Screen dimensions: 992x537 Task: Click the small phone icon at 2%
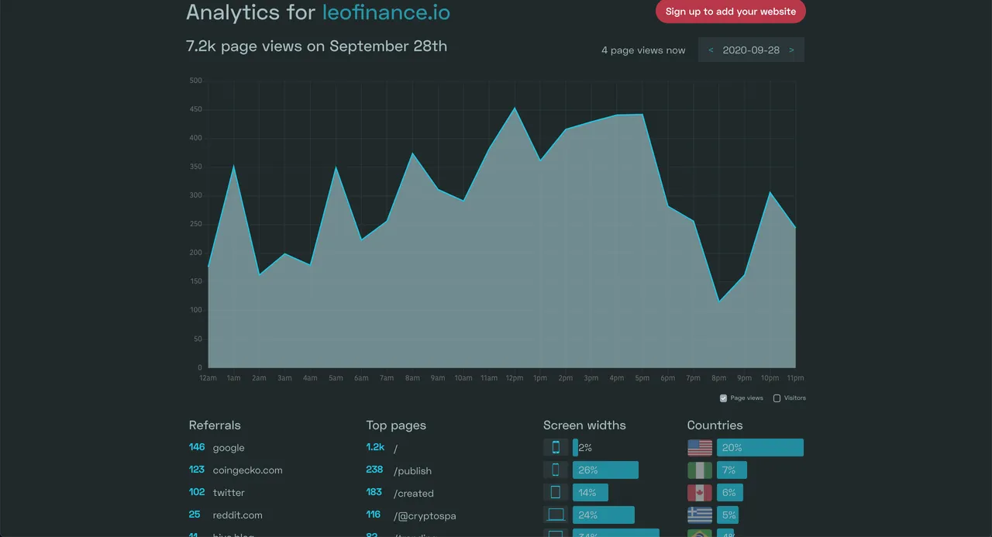click(556, 447)
